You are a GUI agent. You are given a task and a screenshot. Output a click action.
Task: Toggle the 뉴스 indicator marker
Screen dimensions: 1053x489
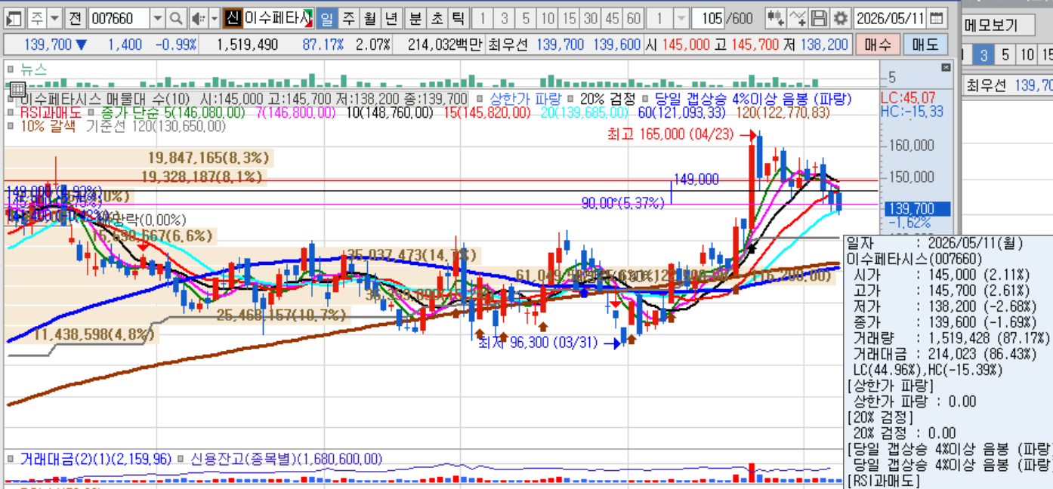point(11,69)
